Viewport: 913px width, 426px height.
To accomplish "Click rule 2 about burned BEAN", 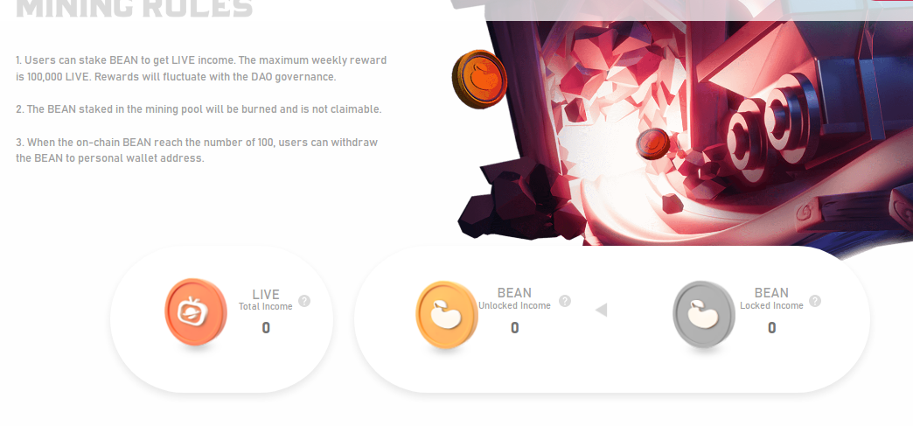I will point(199,109).
